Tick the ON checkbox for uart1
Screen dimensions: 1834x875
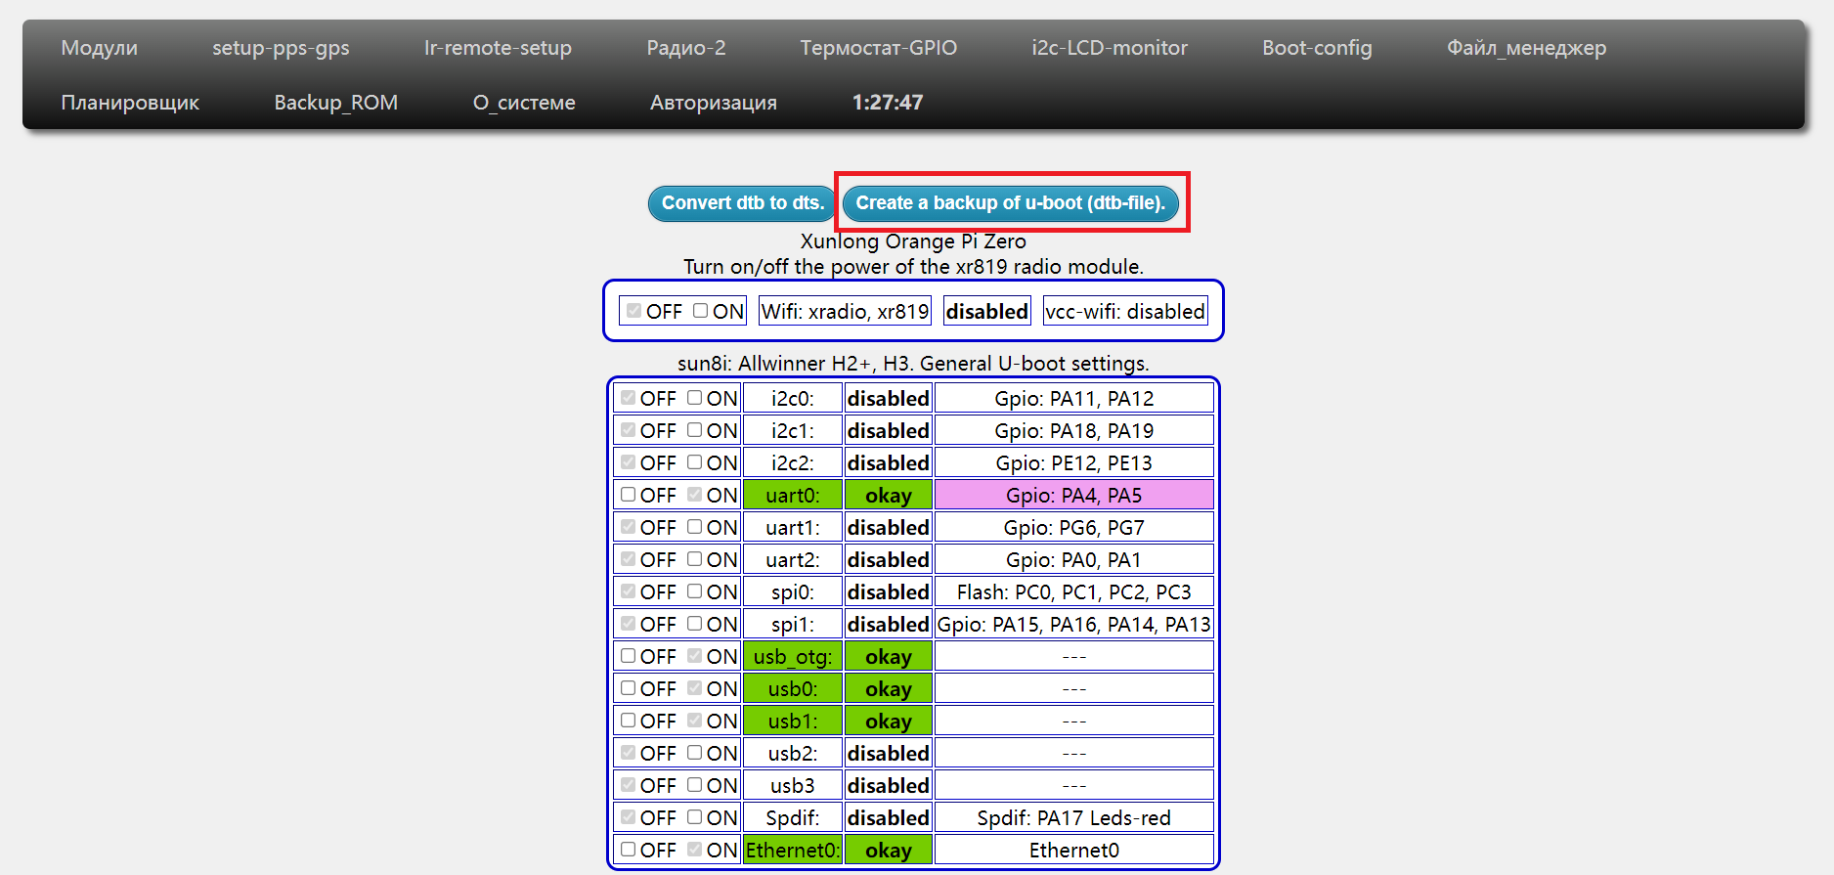[695, 527]
